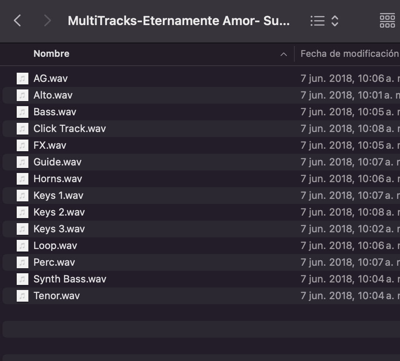This screenshot has height=361, width=400.
Task: Select the Guide.wav file icon
Action: pyautogui.click(x=23, y=162)
